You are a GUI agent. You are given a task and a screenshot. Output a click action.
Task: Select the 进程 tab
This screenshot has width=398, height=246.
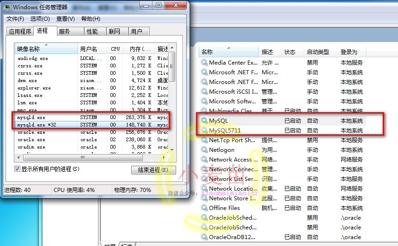(x=45, y=30)
